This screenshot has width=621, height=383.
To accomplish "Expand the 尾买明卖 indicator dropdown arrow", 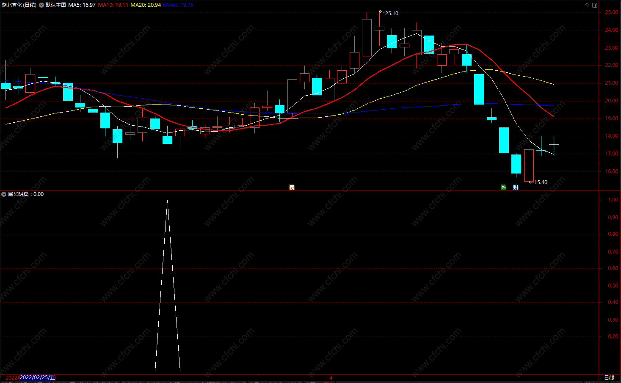I will coord(4,194).
